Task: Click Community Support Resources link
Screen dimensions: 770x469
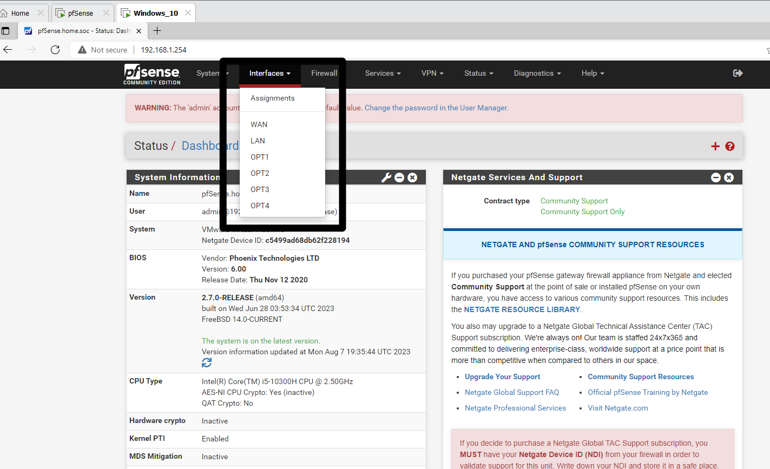Action: click(x=641, y=376)
